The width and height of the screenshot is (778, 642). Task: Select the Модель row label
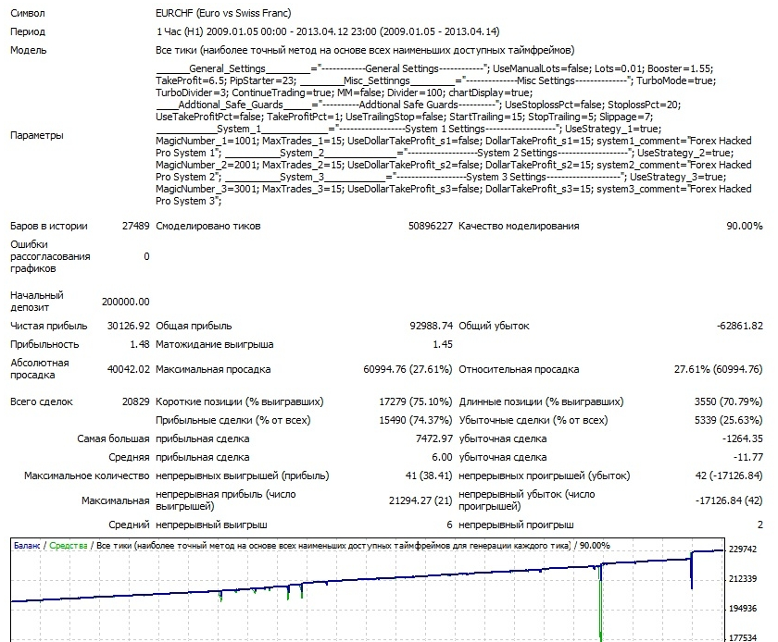pyautogui.click(x=29, y=50)
